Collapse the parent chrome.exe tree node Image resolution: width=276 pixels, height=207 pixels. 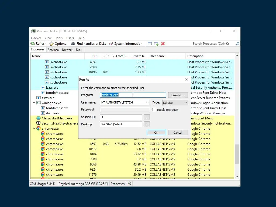coord(34,128)
